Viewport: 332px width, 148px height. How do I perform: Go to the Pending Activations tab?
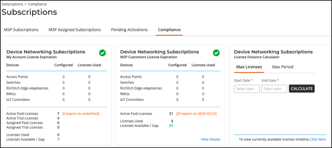point(129,30)
